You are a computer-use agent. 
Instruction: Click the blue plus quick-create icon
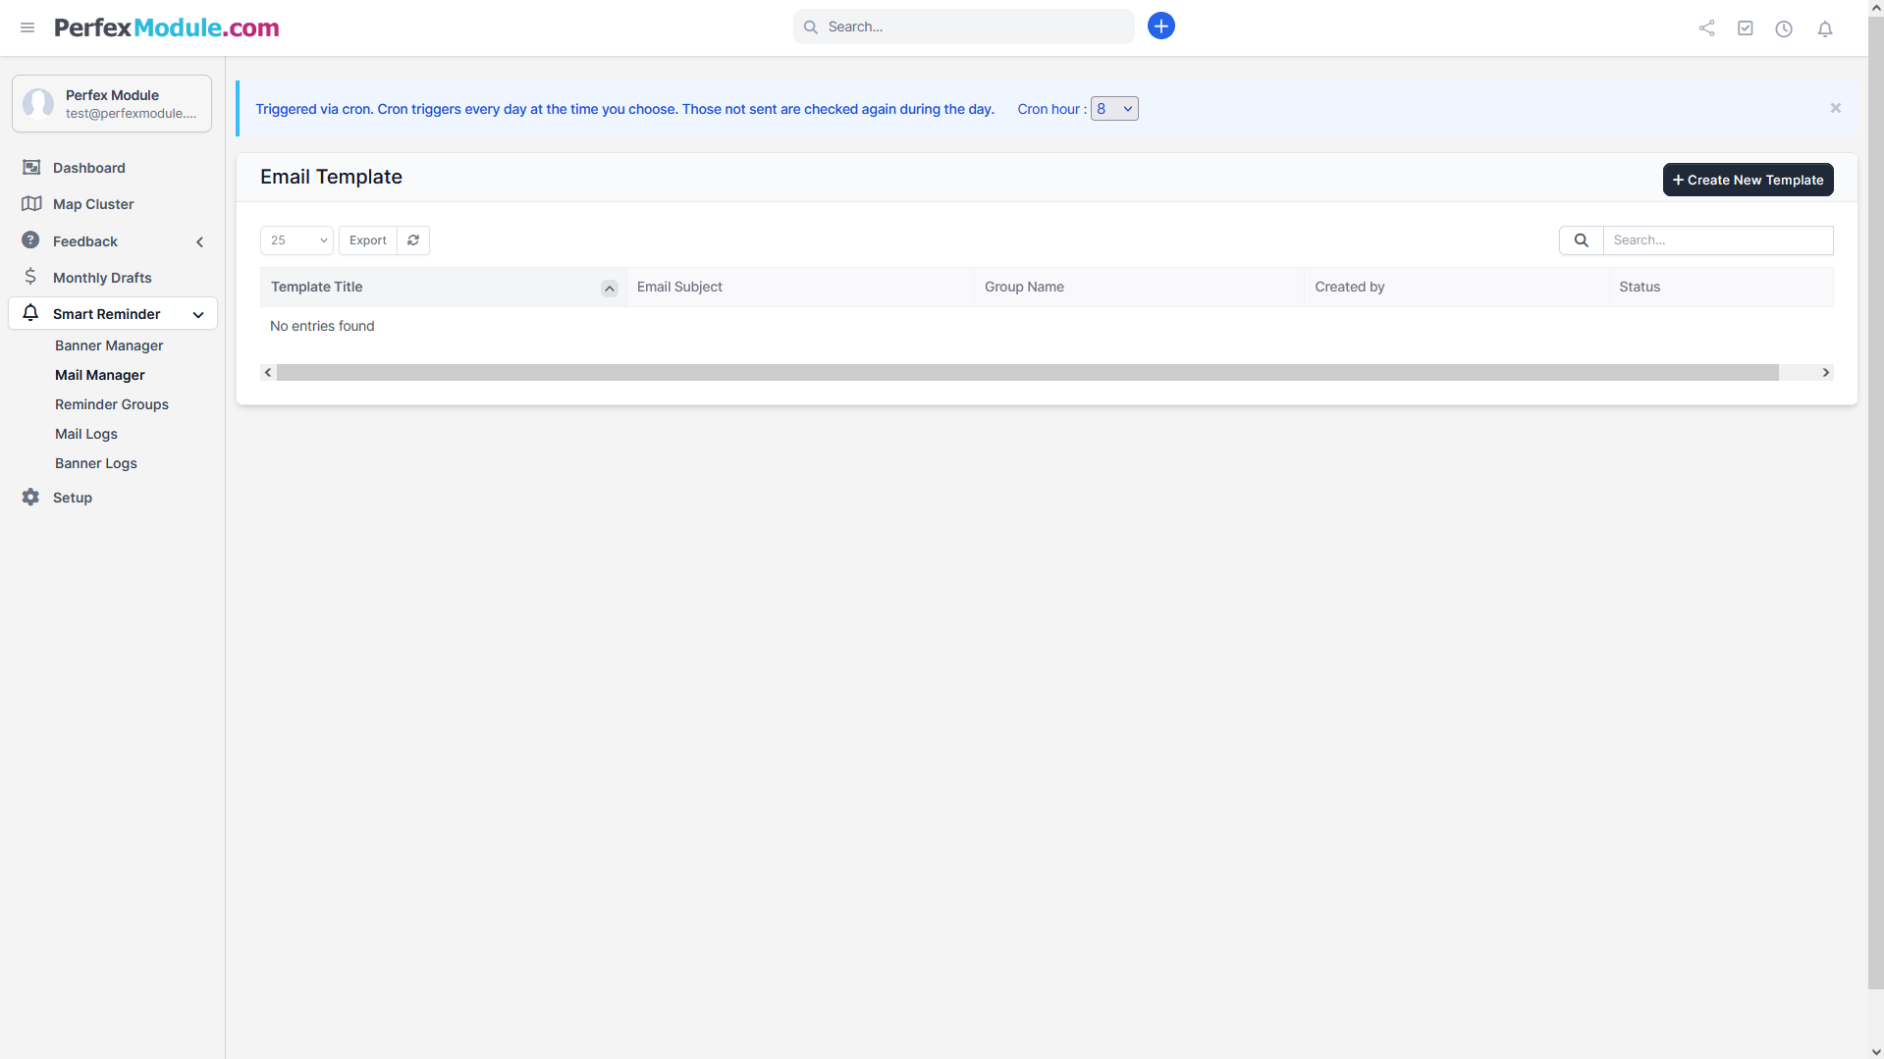1160,26
